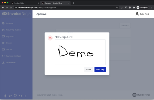154x100 pixels.
Task: Open the browser extensions puzzle icon
Action: pyautogui.click(x=134, y=8)
